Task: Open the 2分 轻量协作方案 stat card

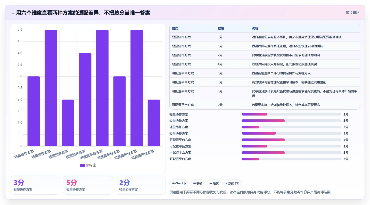Action: tap(141, 185)
